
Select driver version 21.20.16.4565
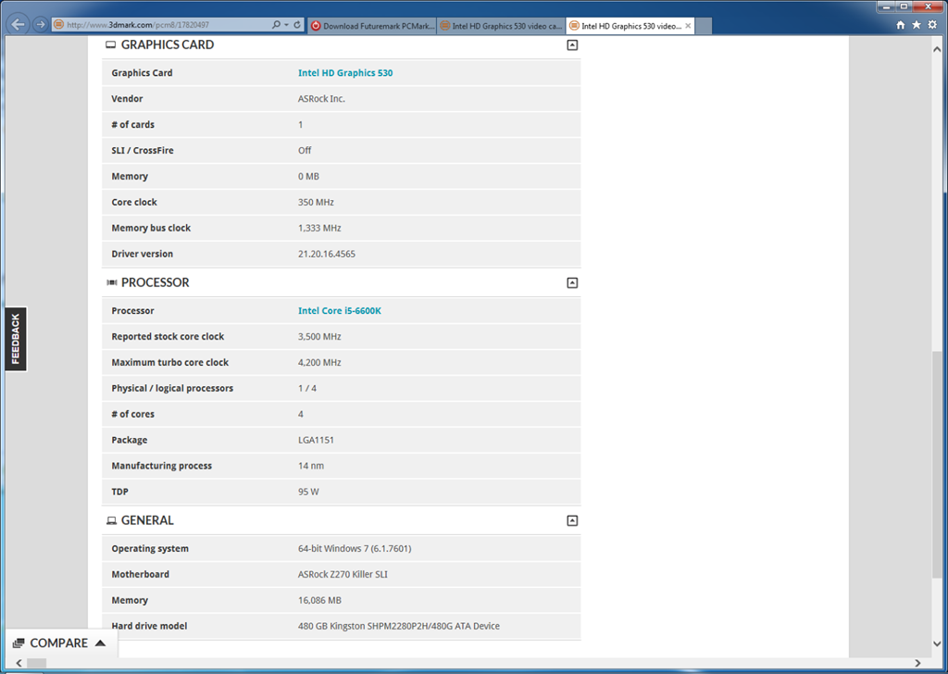tap(327, 254)
